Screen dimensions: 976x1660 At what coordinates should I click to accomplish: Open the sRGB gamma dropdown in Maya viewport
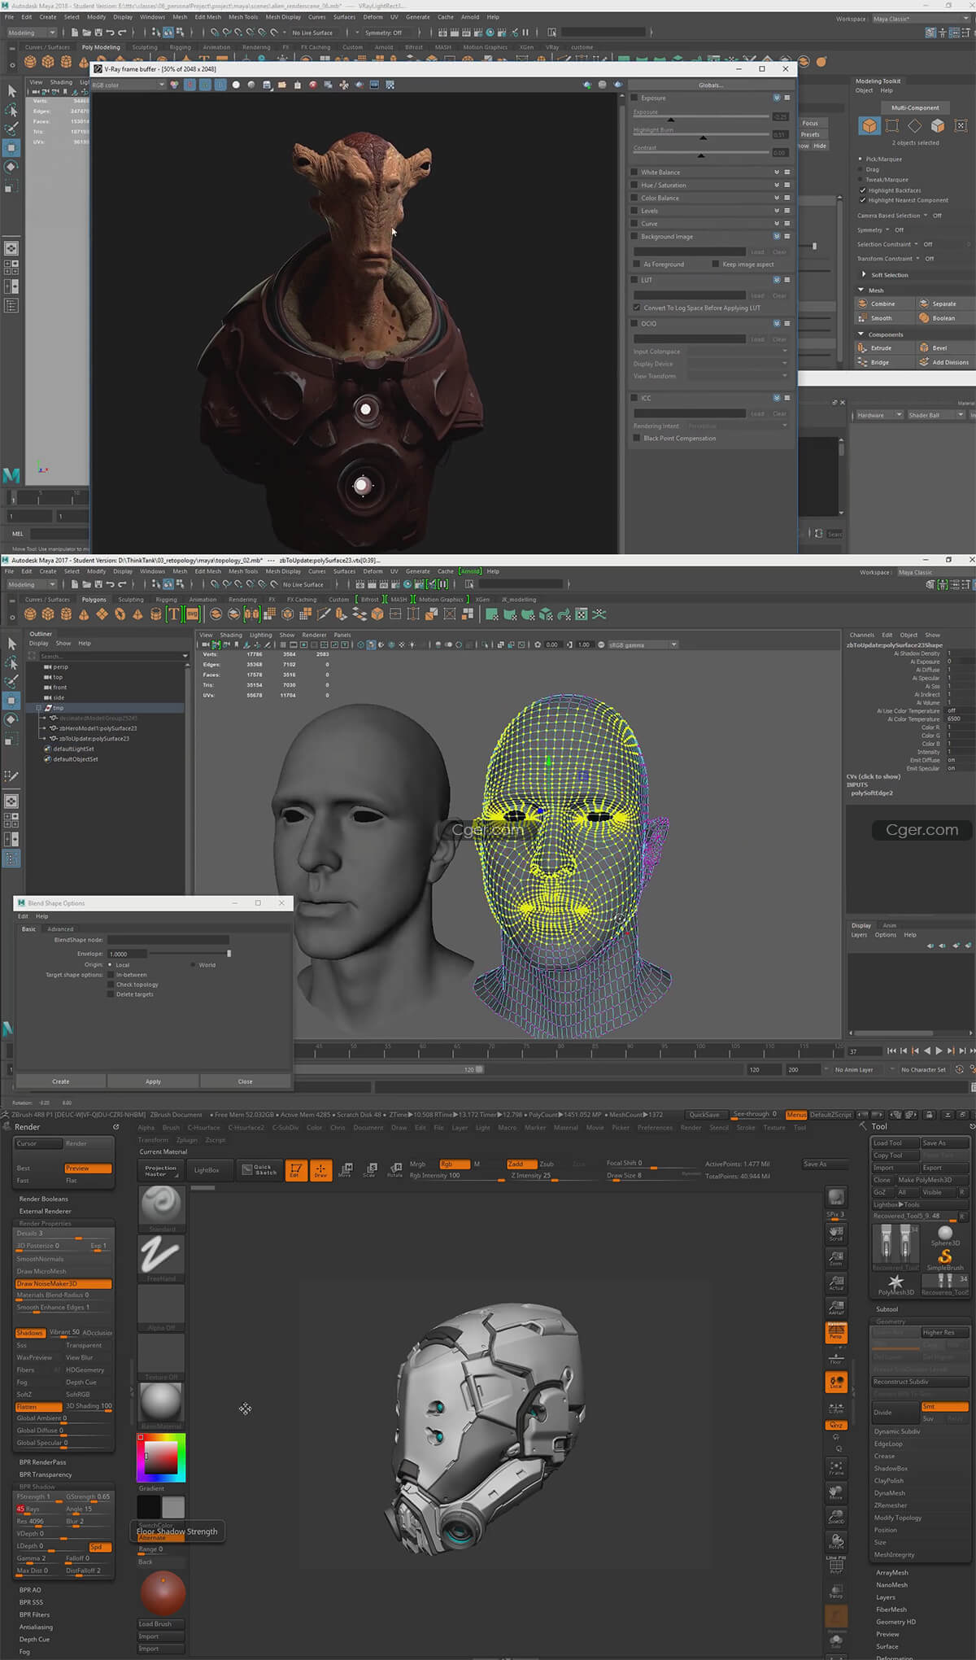(643, 644)
